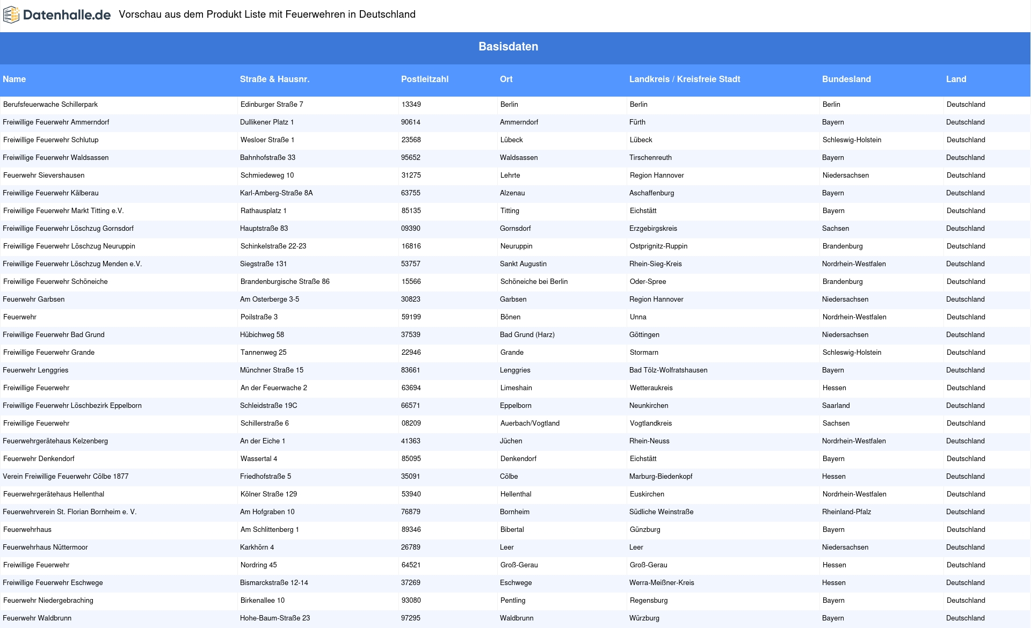Viewport: 1031px width, 628px height.
Task: Click Landkreis cell Ostprignitz-Ruppin
Action: click(658, 246)
